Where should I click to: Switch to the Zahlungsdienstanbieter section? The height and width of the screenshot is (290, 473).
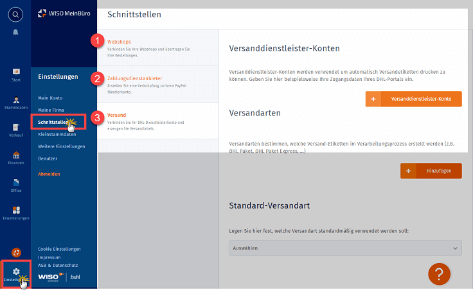135,78
